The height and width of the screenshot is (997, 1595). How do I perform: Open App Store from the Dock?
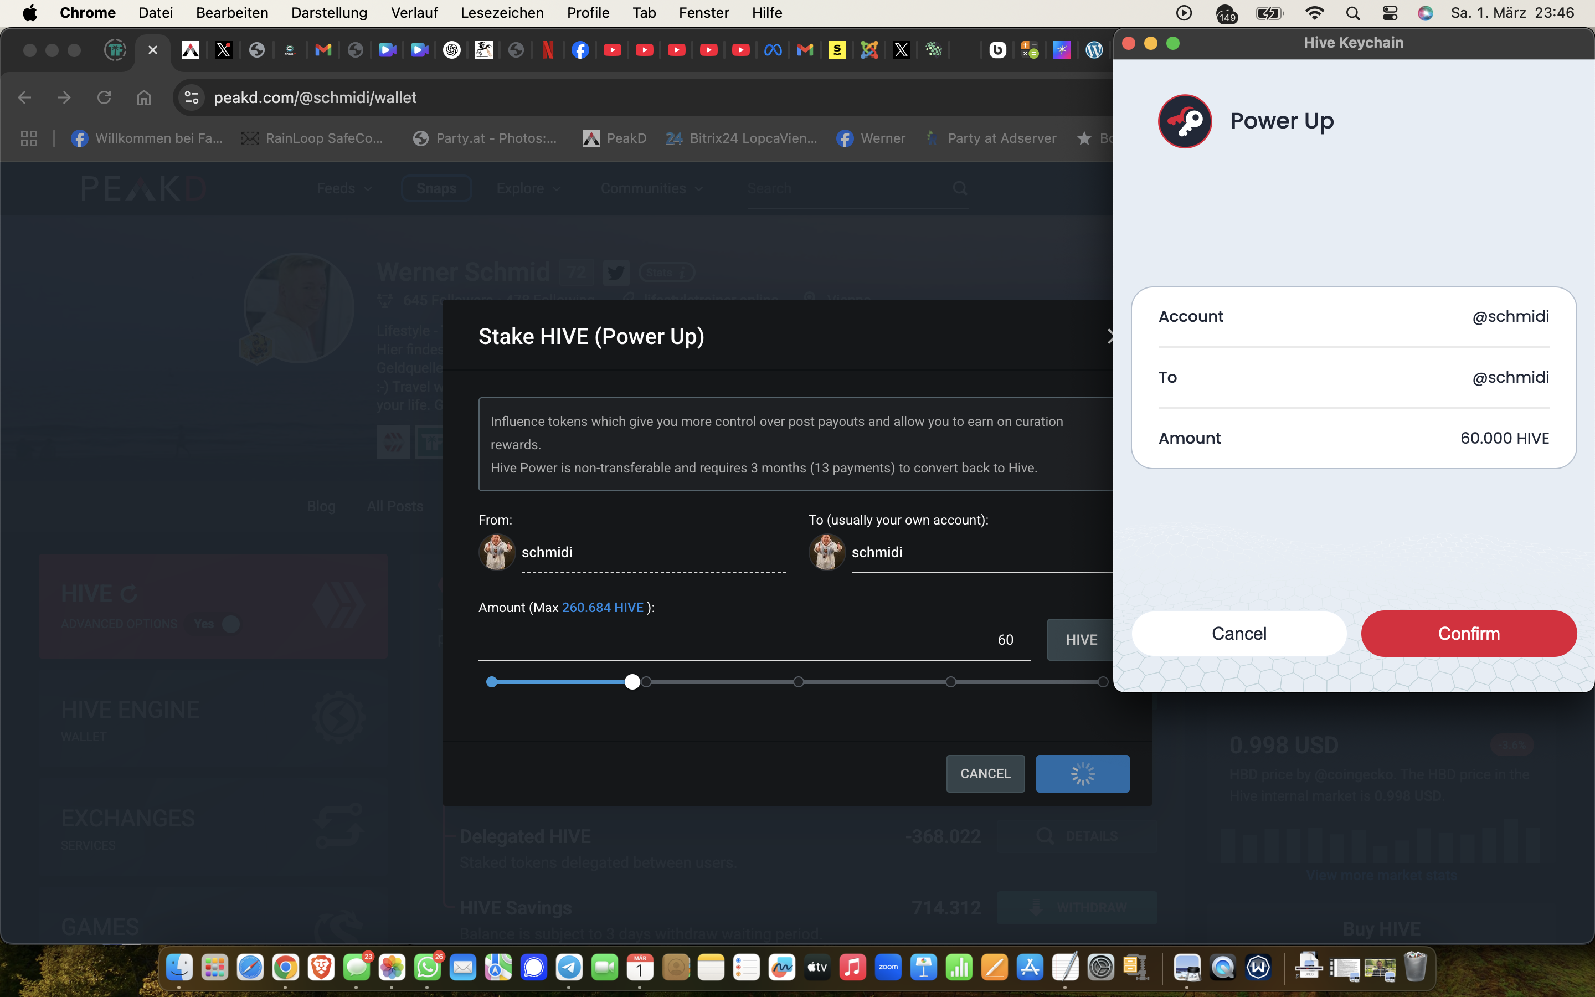pyautogui.click(x=1030, y=967)
